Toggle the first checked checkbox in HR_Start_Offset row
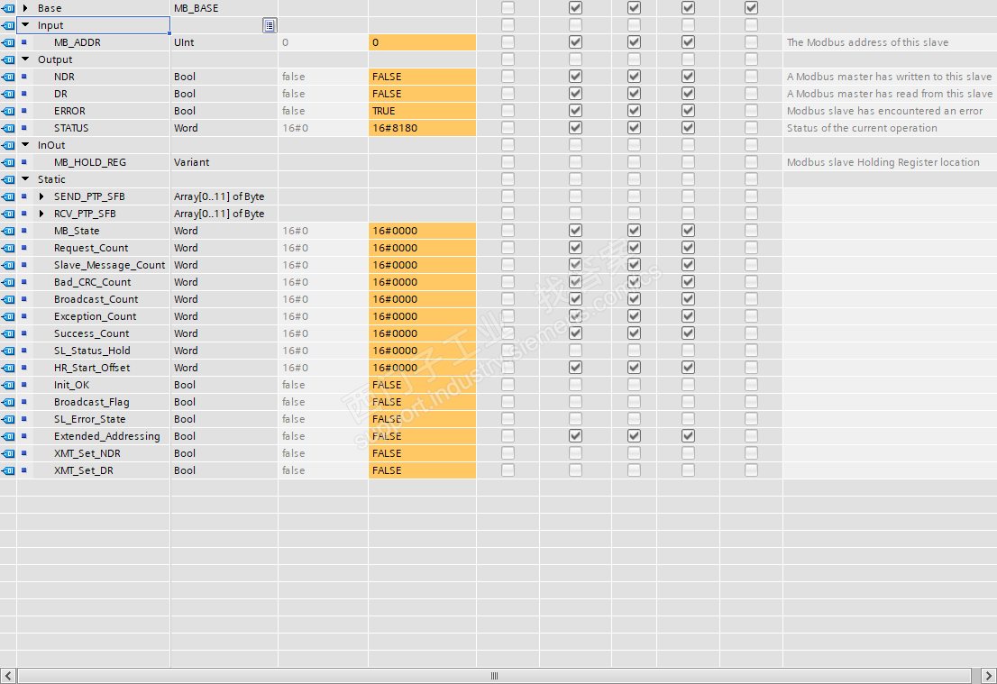This screenshot has height=684, width=997. [x=575, y=368]
